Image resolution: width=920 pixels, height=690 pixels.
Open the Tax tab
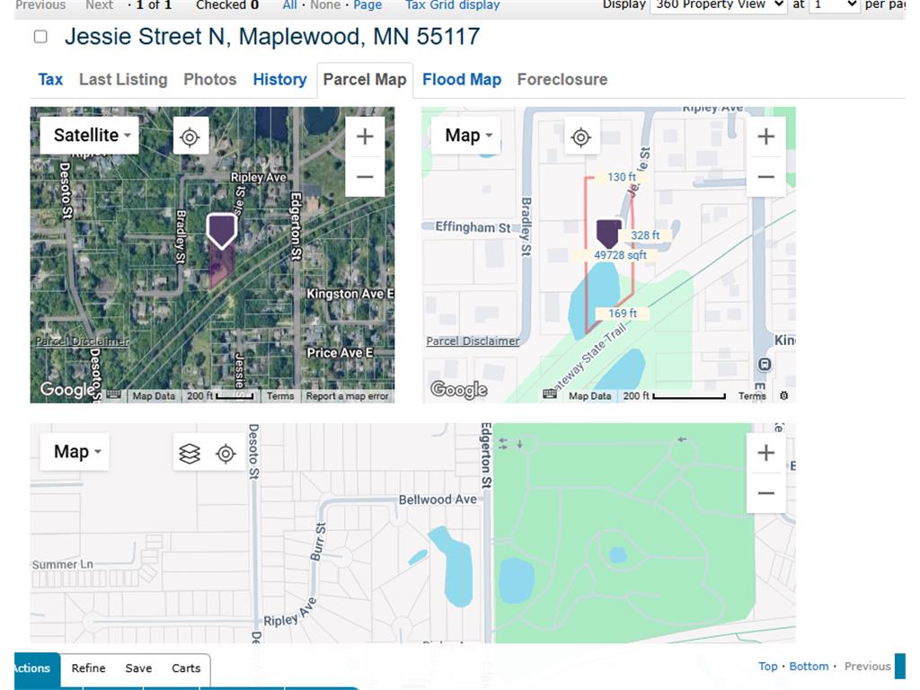(x=50, y=79)
